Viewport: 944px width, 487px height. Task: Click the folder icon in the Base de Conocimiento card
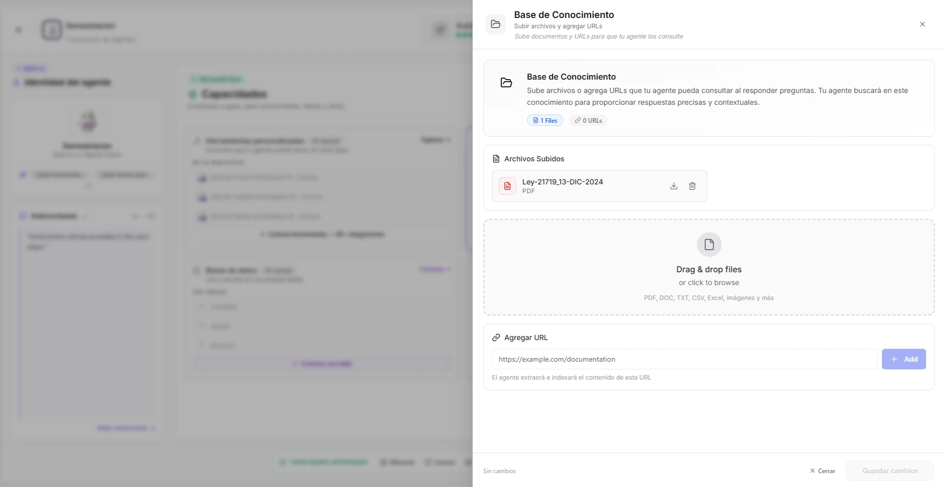click(x=506, y=83)
